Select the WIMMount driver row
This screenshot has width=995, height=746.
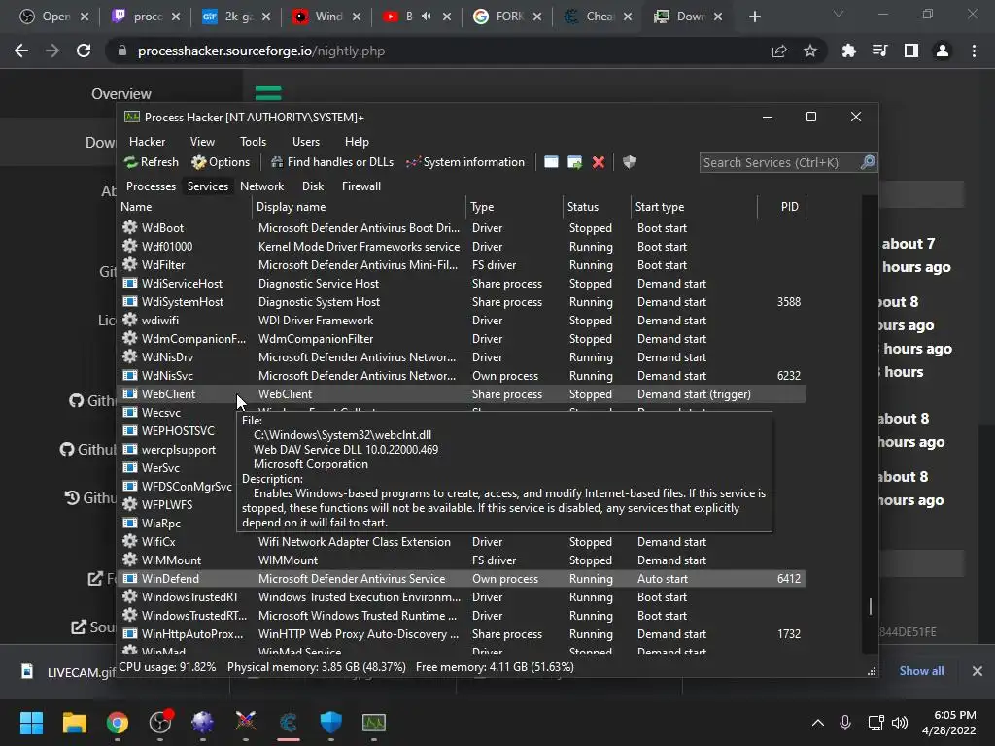pyautogui.click(x=462, y=560)
